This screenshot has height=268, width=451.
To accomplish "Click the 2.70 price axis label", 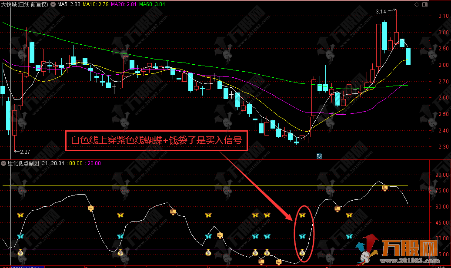I will pyautogui.click(x=444, y=82).
